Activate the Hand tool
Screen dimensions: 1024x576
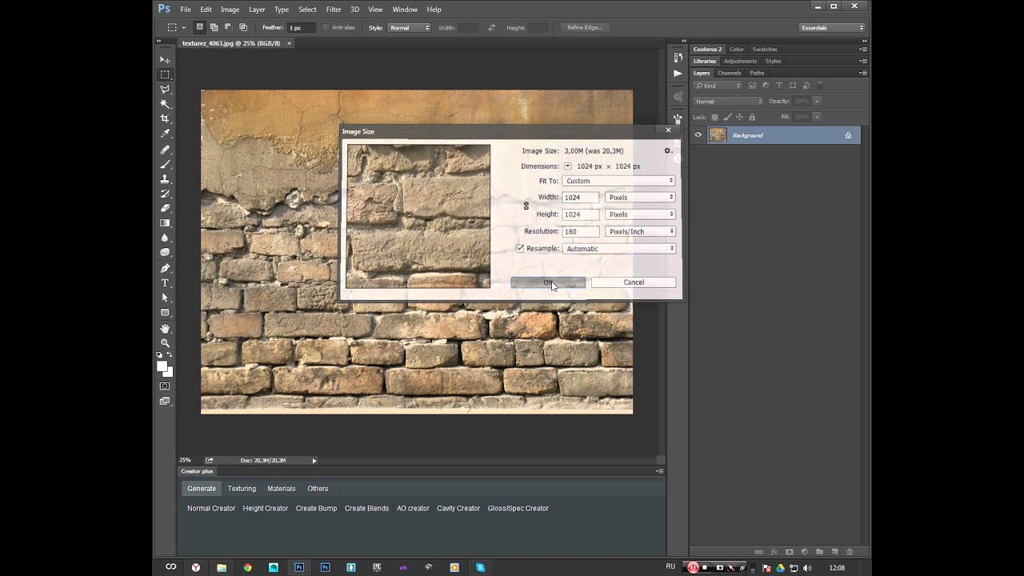[x=165, y=328]
